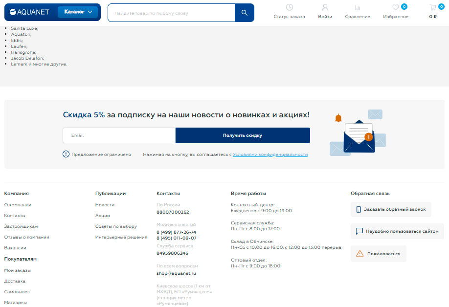The width and height of the screenshot is (449, 307).
Task: Click the Пожаловаться button
Action: (378, 254)
